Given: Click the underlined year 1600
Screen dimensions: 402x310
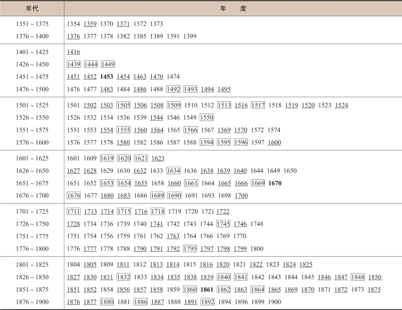Looking at the screenshot, I should coord(275,142).
